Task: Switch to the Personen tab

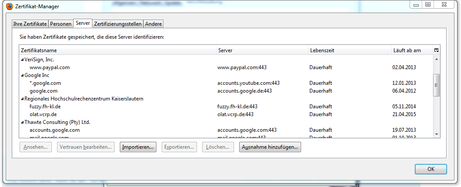Action: click(x=61, y=24)
